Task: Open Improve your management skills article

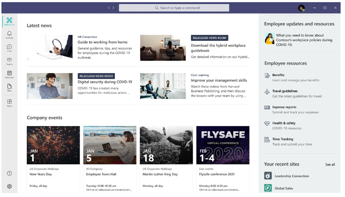Action: pos(219,80)
